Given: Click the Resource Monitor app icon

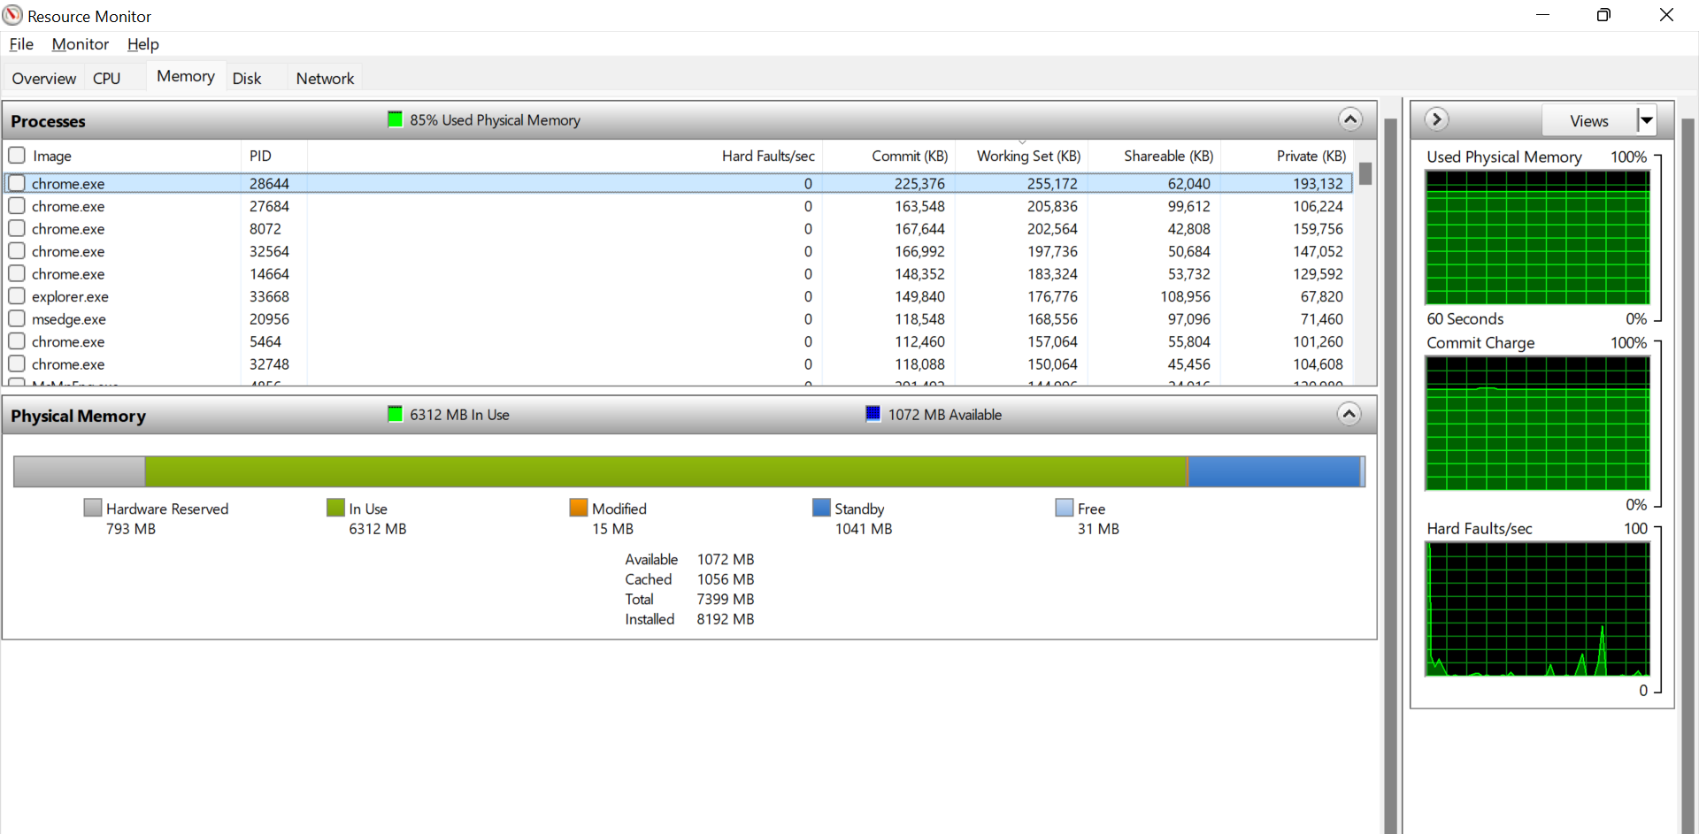Looking at the screenshot, I should [x=12, y=15].
